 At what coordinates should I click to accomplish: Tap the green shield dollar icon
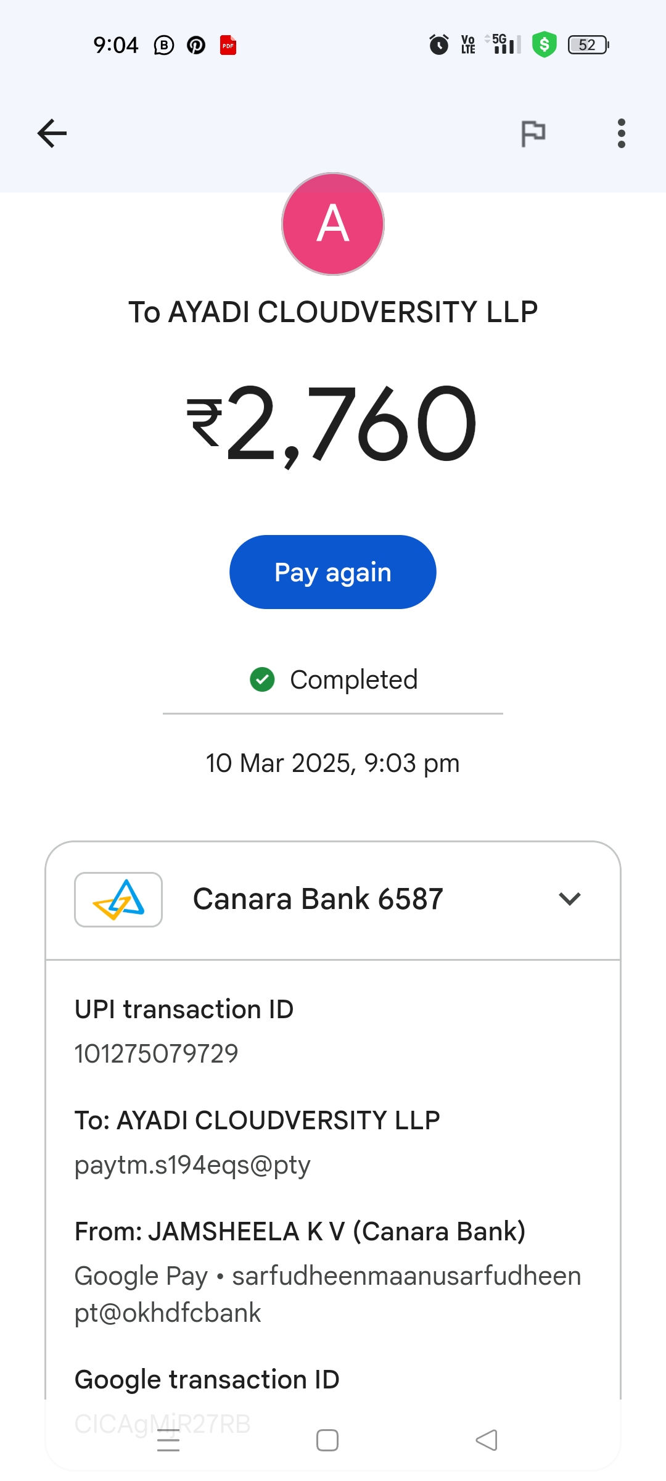pos(544,44)
